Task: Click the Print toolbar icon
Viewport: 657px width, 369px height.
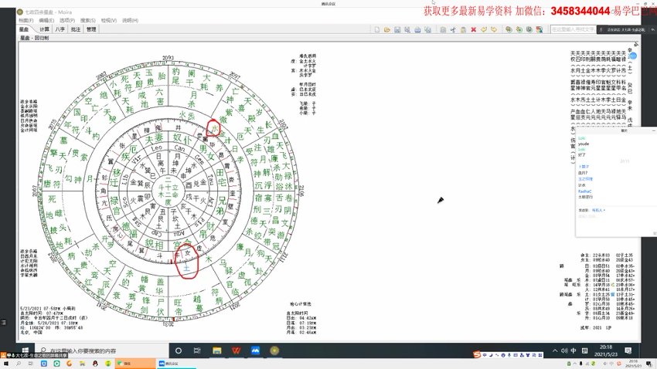Action: pos(417,29)
